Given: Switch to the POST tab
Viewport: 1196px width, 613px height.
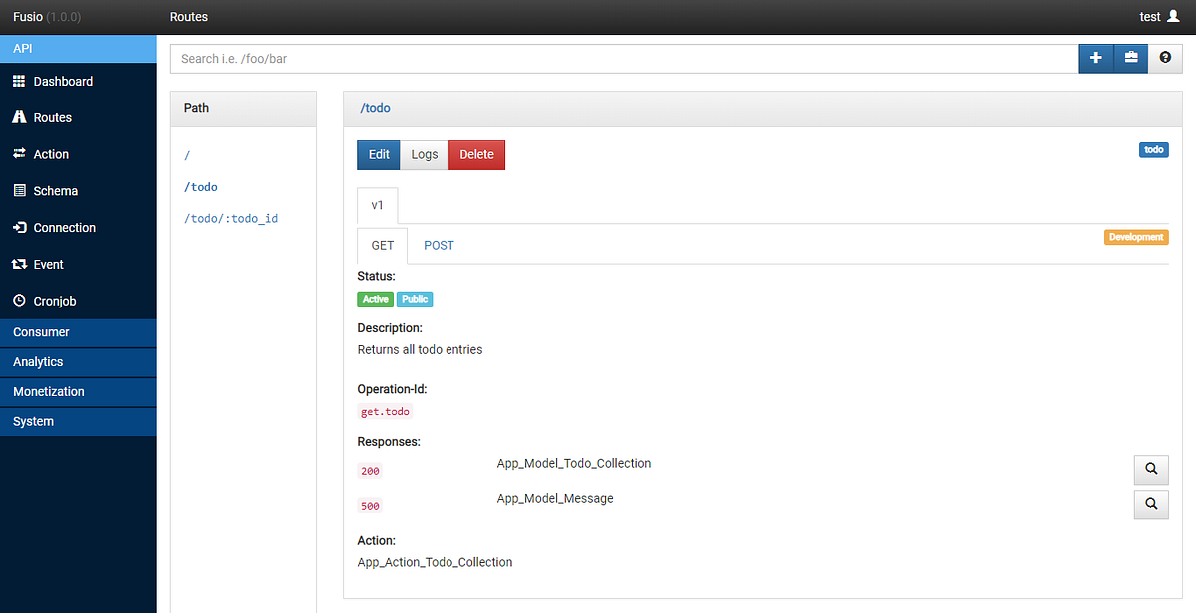Looking at the screenshot, I should [439, 245].
